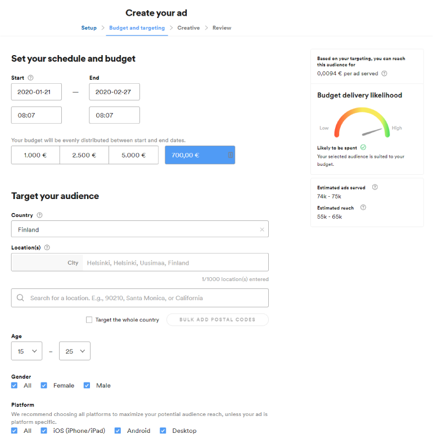The height and width of the screenshot is (443, 433).
Task: Click the help icon beside Country label
Action: pyautogui.click(x=39, y=215)
